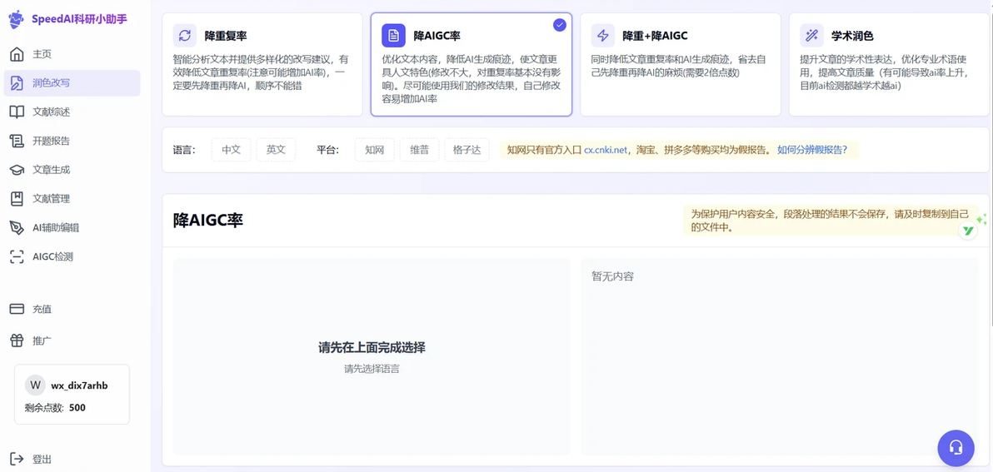Click the graduation cap icon for 文章生成
This screenshot has height=472, width=993.
click(x=17, y=170)
